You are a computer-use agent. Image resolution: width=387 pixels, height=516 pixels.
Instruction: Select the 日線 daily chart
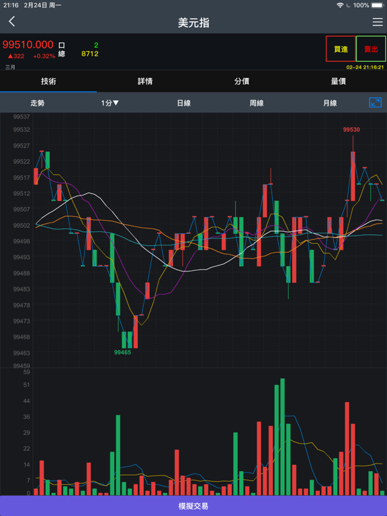pos(183,103)
